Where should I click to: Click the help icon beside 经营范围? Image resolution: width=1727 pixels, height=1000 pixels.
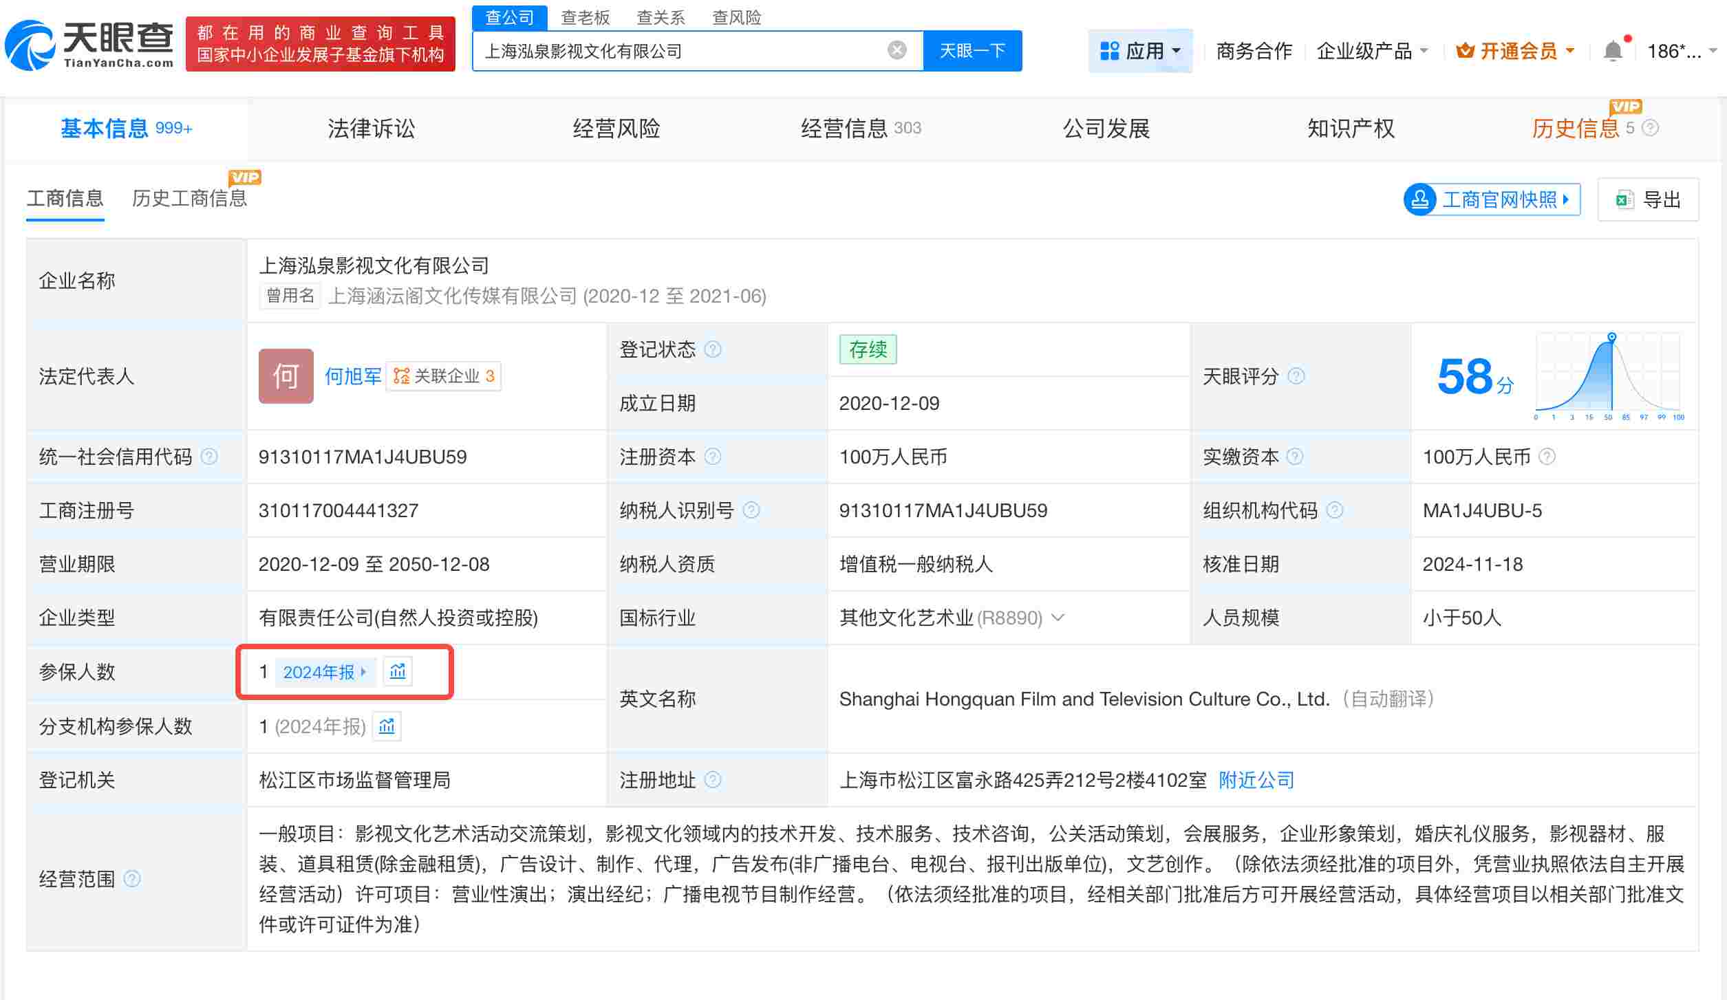click(131, 879)
